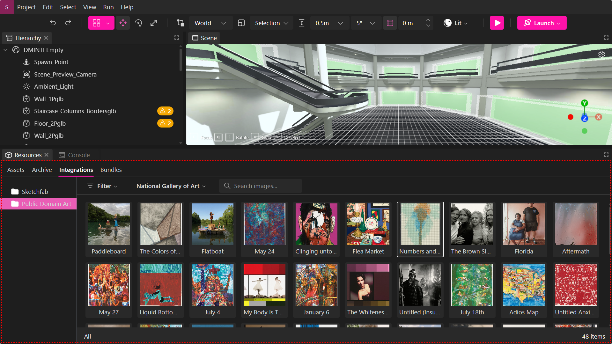
Task: Click the warning badge on Staircase_Columns_Bordersglb
Action: pos(165,111)
